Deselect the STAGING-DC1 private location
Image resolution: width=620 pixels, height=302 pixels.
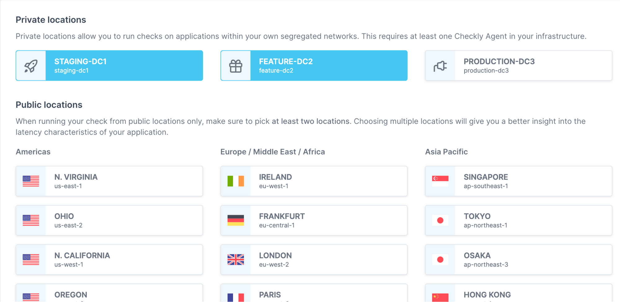click(x=124, y=66)
